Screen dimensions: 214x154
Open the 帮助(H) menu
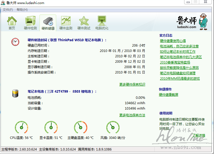pos(22,10)
